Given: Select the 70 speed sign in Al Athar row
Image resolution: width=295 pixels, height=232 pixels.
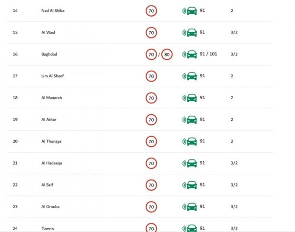Looking at the screenshot, I should pyautogui.click(x=151, y=120).
